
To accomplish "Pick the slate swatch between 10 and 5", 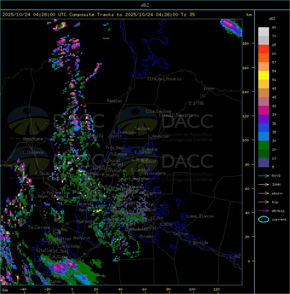I will pyautogui.click(x=264, y=163).
